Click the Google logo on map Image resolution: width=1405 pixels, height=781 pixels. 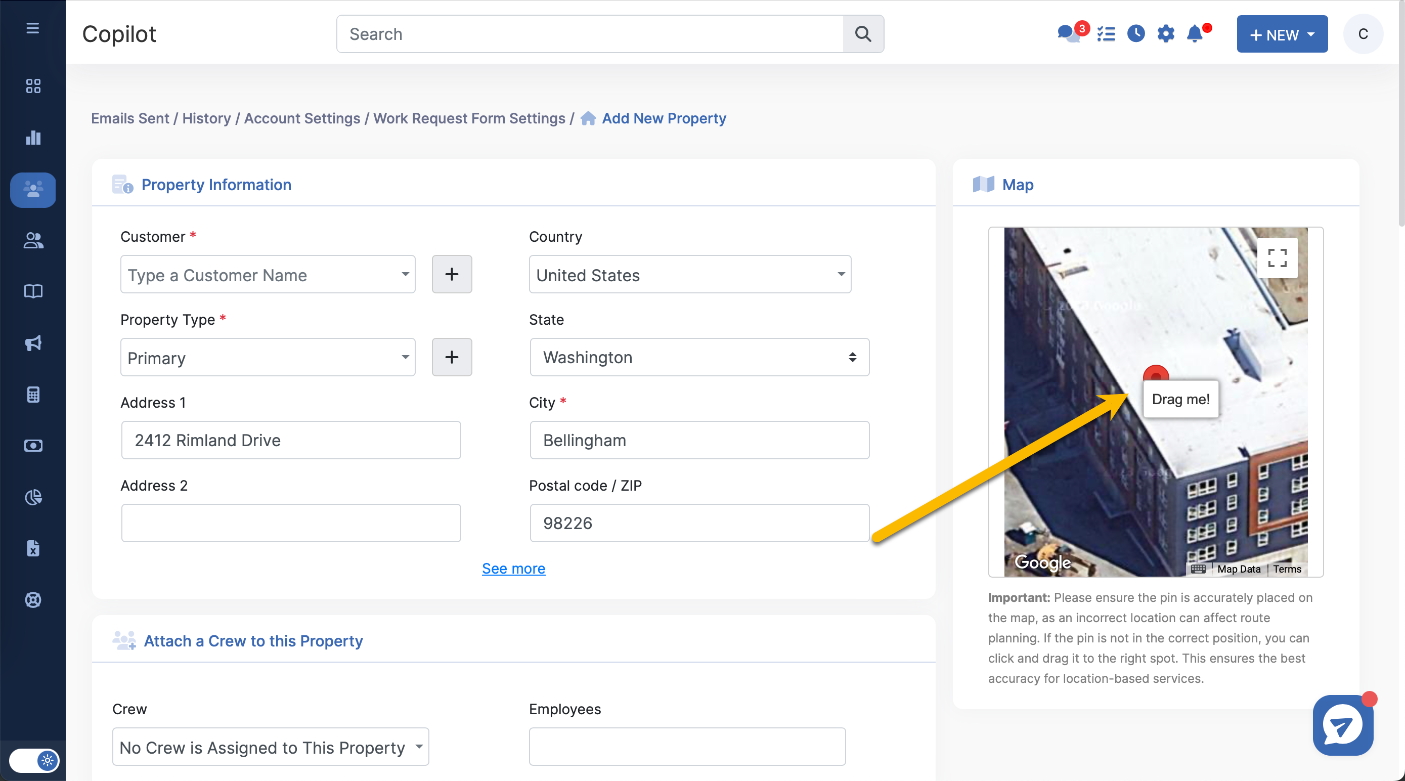1042,562
